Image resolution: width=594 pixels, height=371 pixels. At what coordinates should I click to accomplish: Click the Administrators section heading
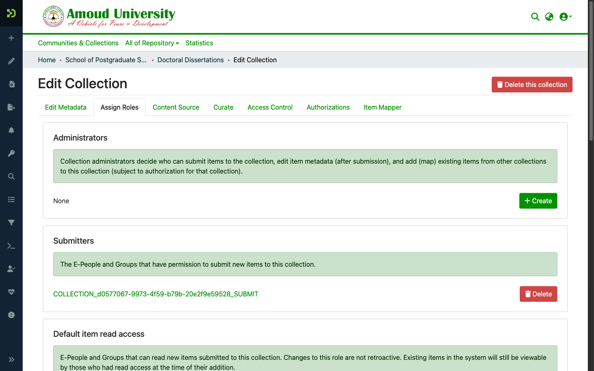click(x=80, y=138)
